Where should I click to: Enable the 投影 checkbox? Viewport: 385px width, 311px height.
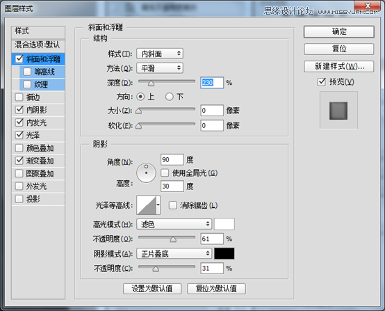[x=19, y=199]
